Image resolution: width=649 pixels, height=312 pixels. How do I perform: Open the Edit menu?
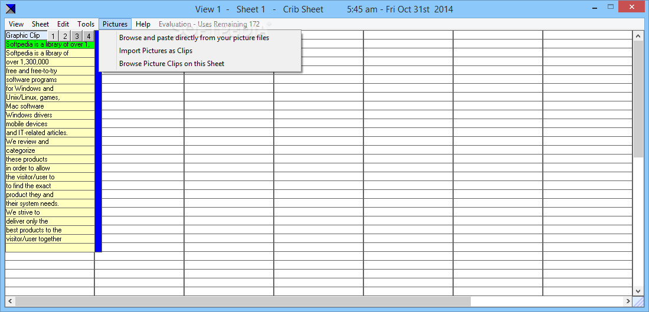pyautogui.click(x=63, y=24)
